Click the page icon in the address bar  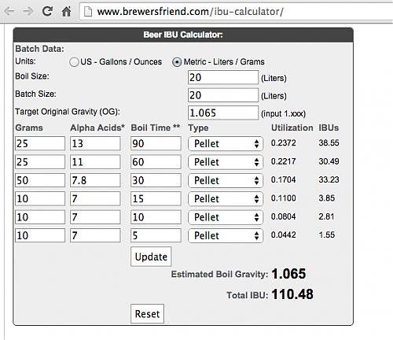click(88, 12)
